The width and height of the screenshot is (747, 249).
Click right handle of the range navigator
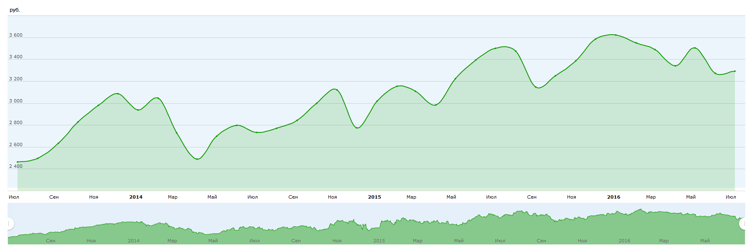pos(743,224)
